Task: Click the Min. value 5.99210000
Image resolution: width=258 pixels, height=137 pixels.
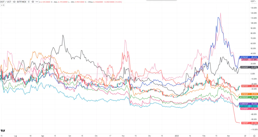Action: (x=79, y=2)
